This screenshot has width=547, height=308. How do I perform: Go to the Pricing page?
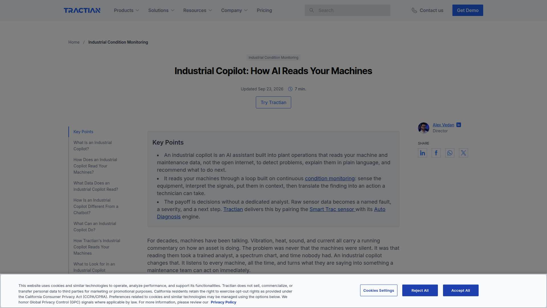pos(264,10)
